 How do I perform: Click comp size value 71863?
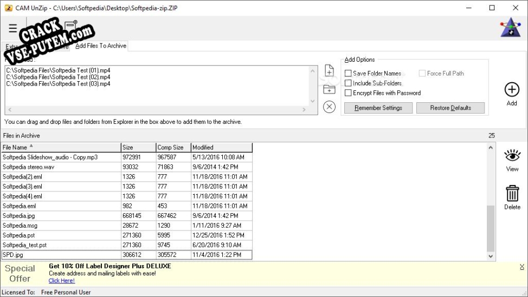(165, 167)
